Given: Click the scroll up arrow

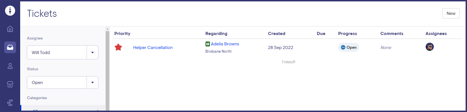Looking at the screenshot, I should click(x=107, y=29).
